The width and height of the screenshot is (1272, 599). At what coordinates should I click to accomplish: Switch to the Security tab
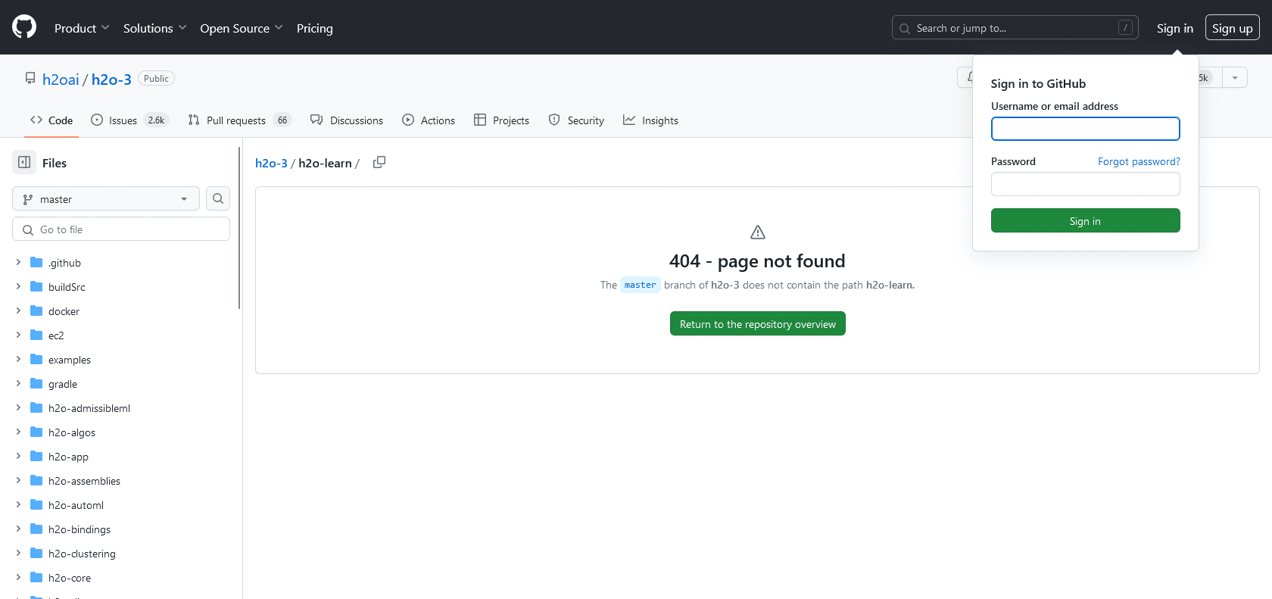(x=576, y=120)
